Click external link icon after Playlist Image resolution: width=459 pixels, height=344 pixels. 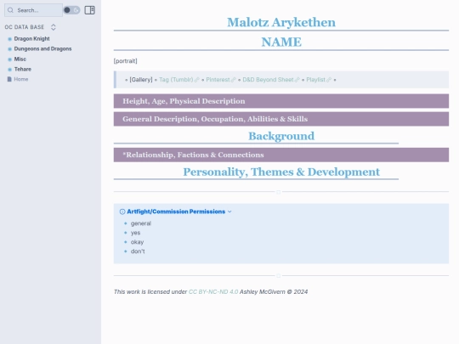(x=329, y=80)
